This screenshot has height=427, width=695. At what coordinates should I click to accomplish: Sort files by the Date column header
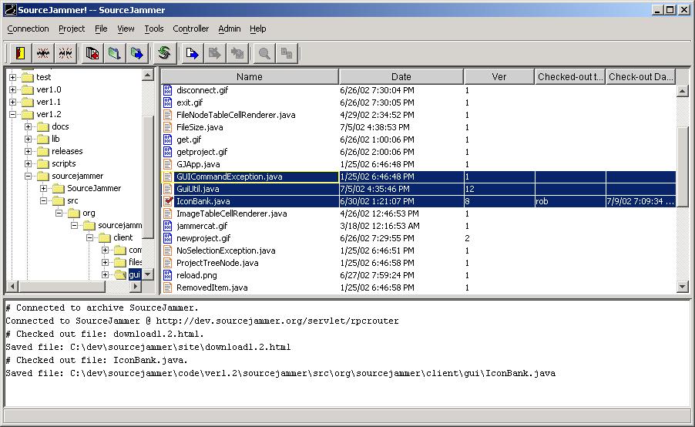(401, 76)
